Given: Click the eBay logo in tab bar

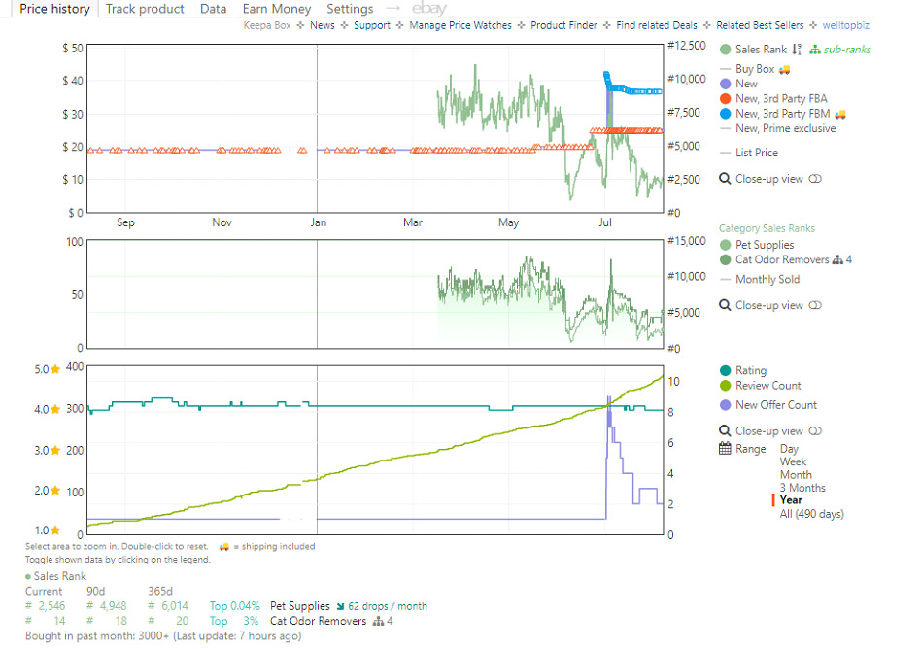Looking at the screenshot, I should coord(429,9).
